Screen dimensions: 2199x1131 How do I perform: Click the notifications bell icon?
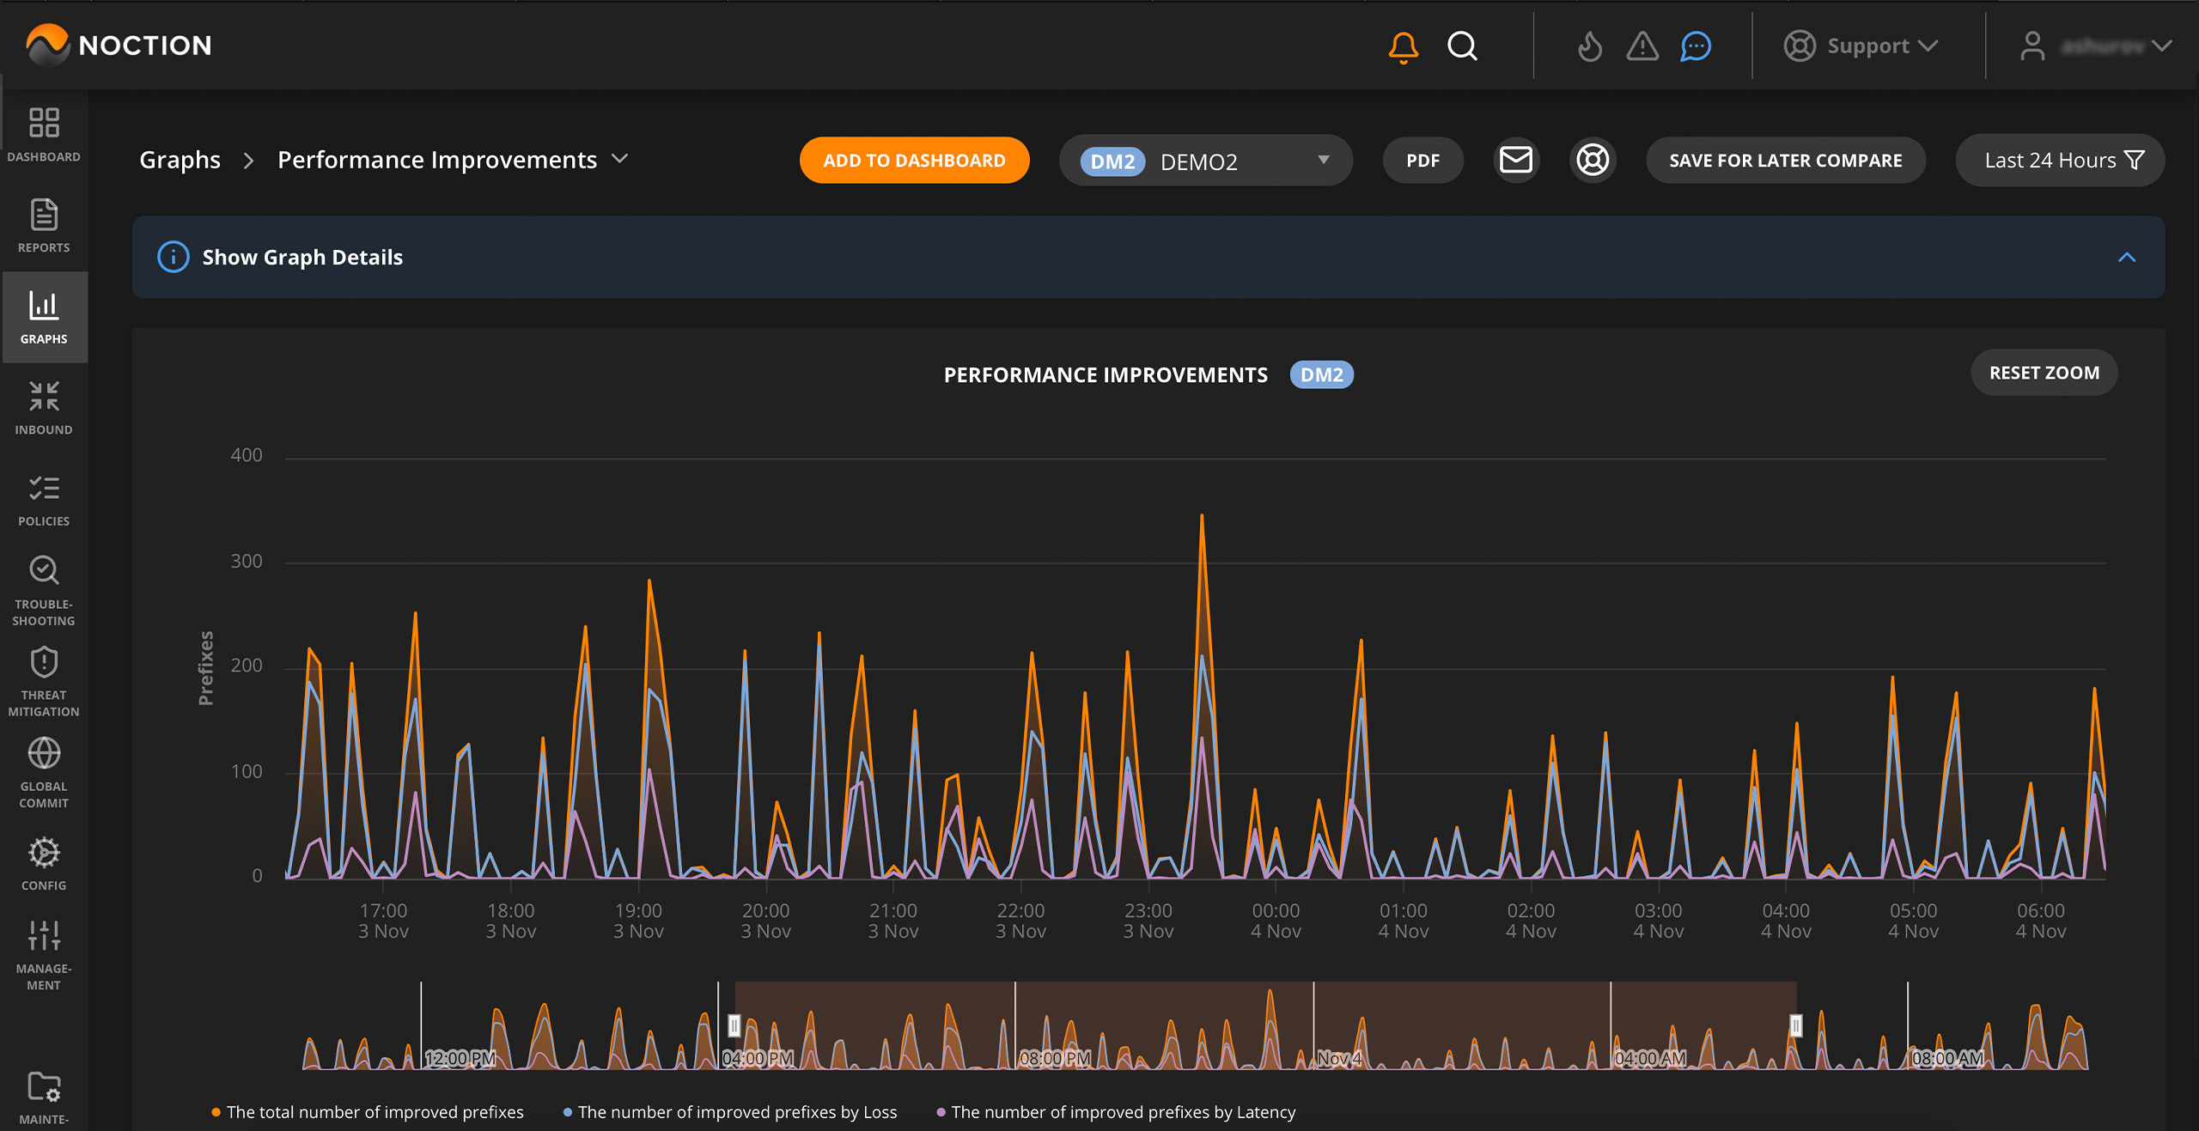point(1403,46)
